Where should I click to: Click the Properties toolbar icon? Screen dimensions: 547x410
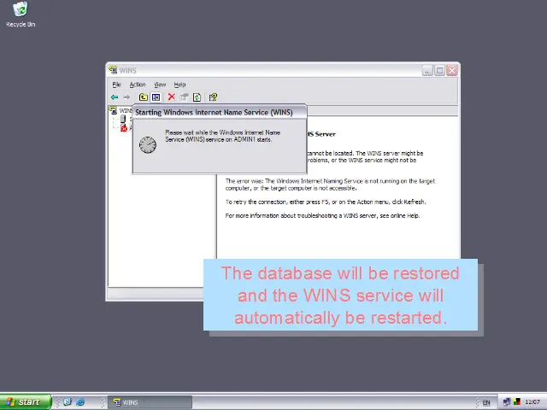[x=185, y=97]
